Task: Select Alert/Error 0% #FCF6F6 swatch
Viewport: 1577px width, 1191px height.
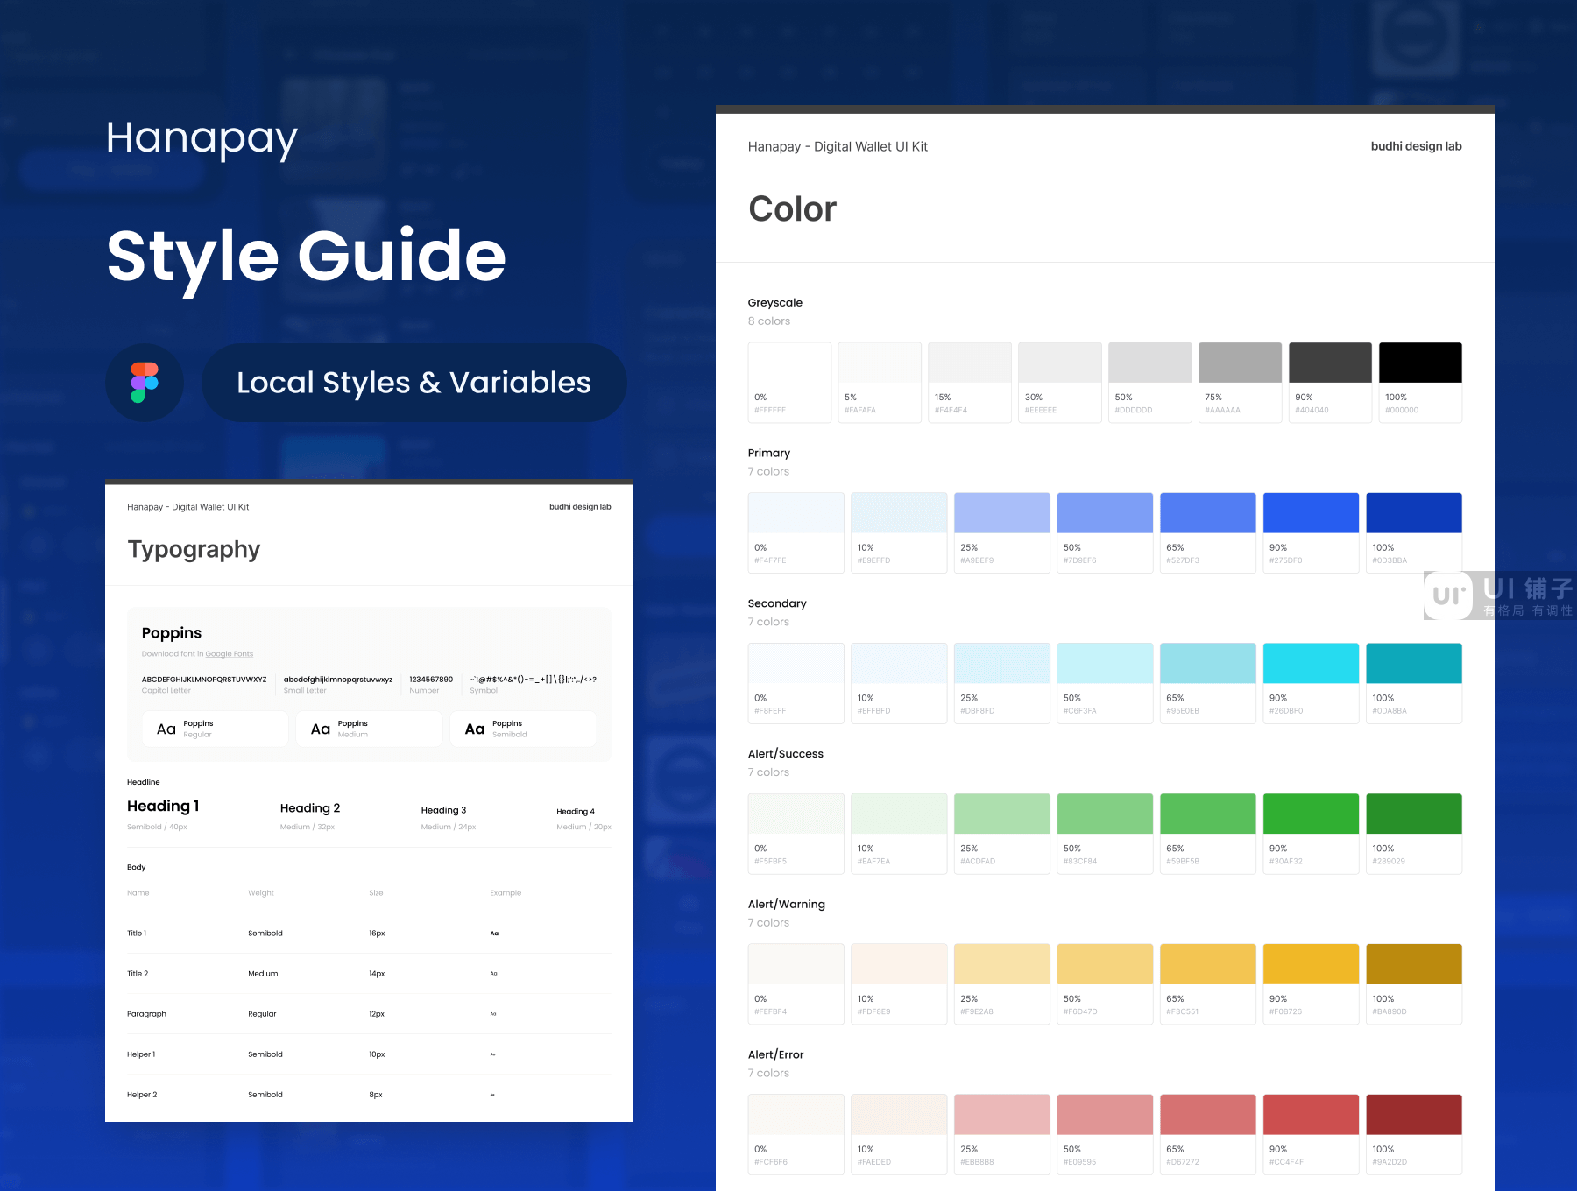Action: (x=796, y=1135)
